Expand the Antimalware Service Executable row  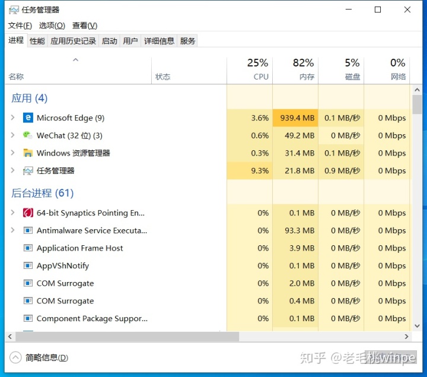tap(12, 230)
